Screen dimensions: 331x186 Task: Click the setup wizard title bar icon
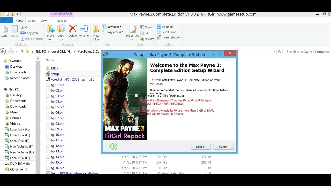click(x=106, y=54)
